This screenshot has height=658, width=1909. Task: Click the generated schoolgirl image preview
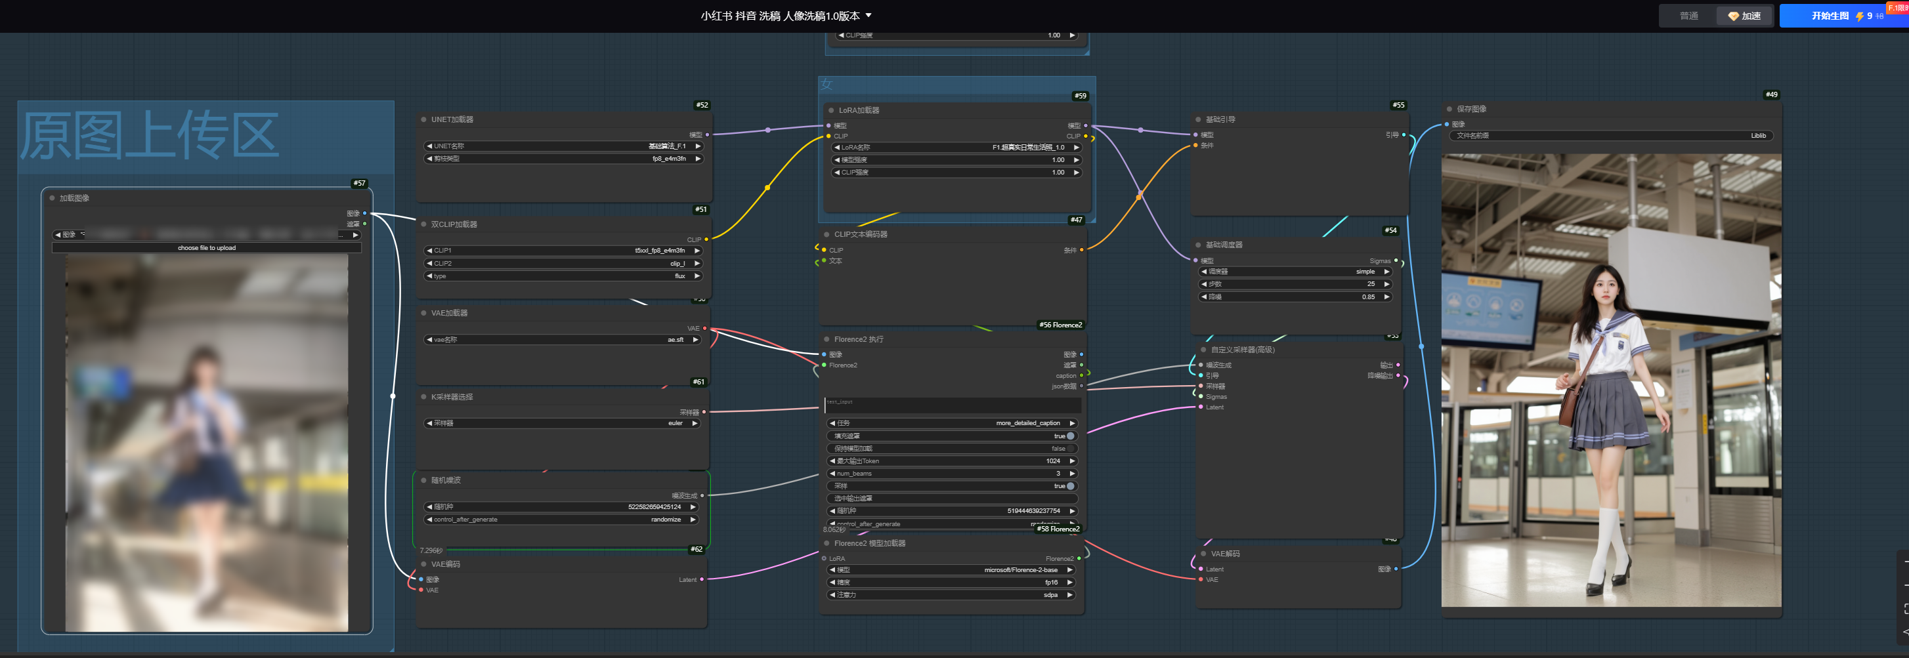[1611, 380]
